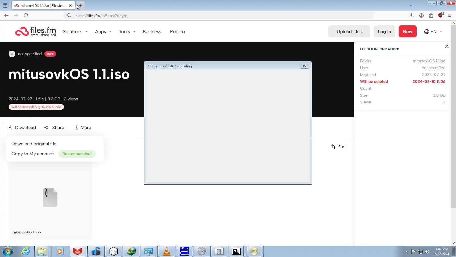The image size is (456, 257).
Task: Open the More options menu
Action: pyautogui.click(x=83, y=127)
